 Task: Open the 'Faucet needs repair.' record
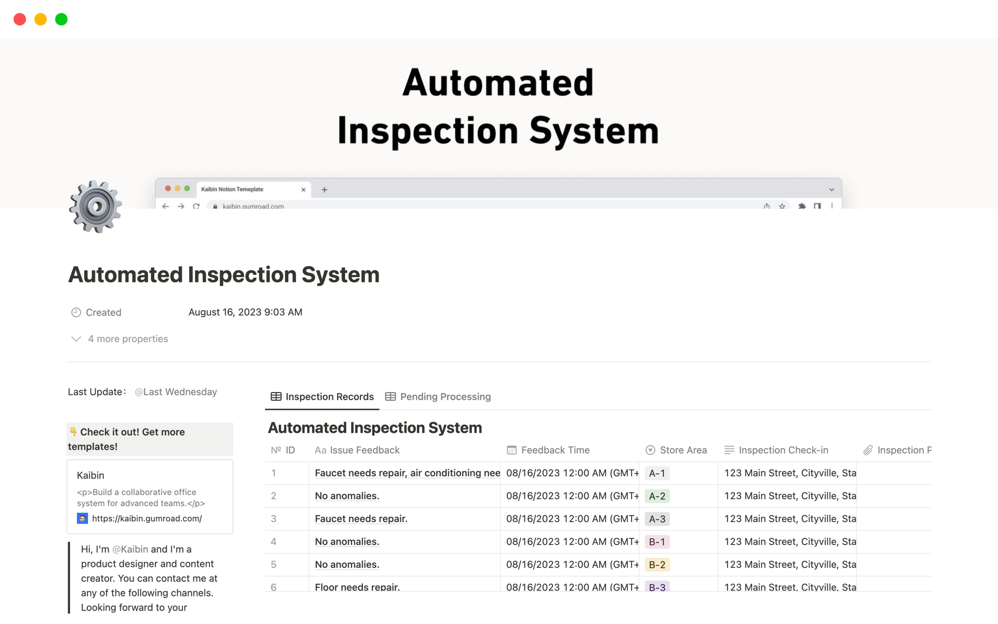click(361, 519)
